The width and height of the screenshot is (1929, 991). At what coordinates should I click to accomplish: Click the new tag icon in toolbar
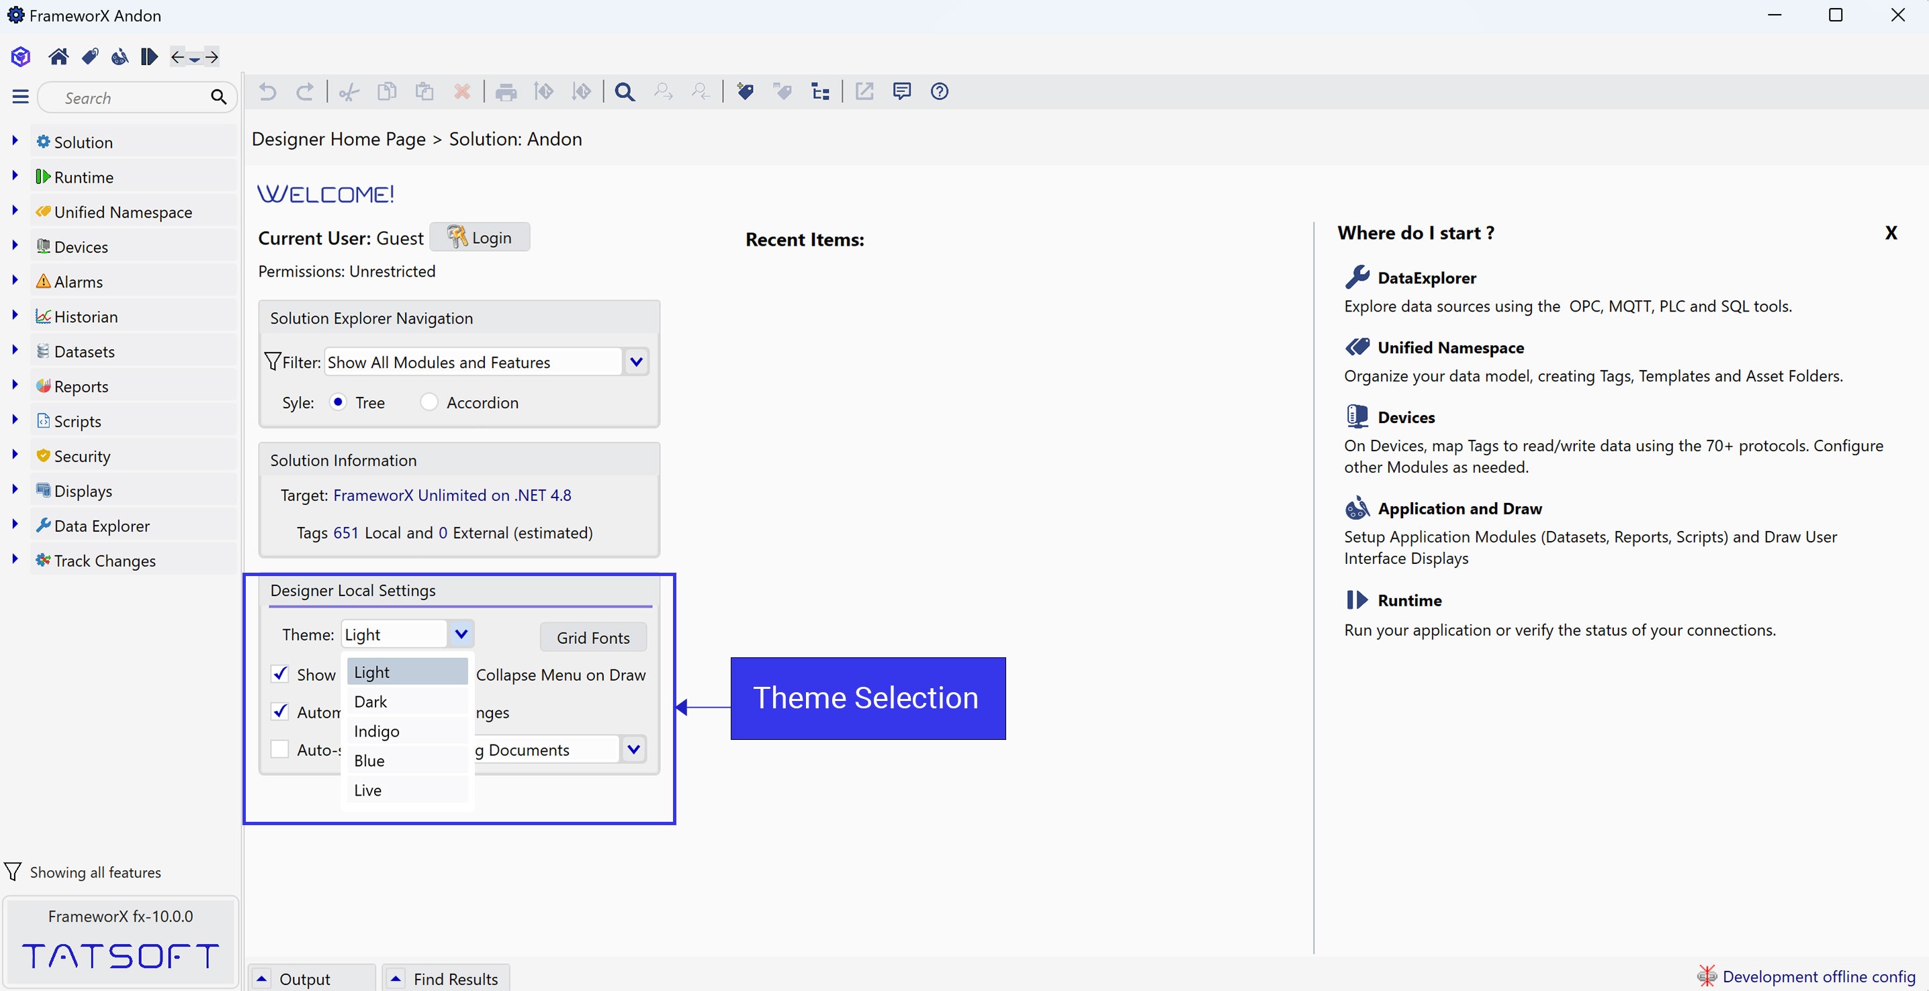[744, 91]
